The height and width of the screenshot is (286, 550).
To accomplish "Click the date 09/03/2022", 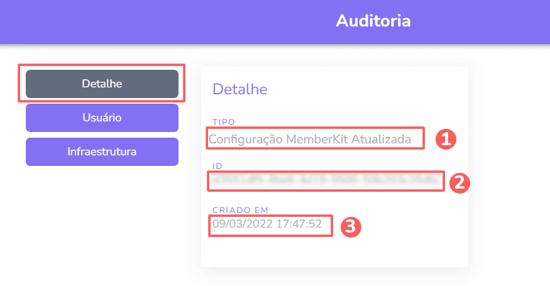I will pos(243,224).
